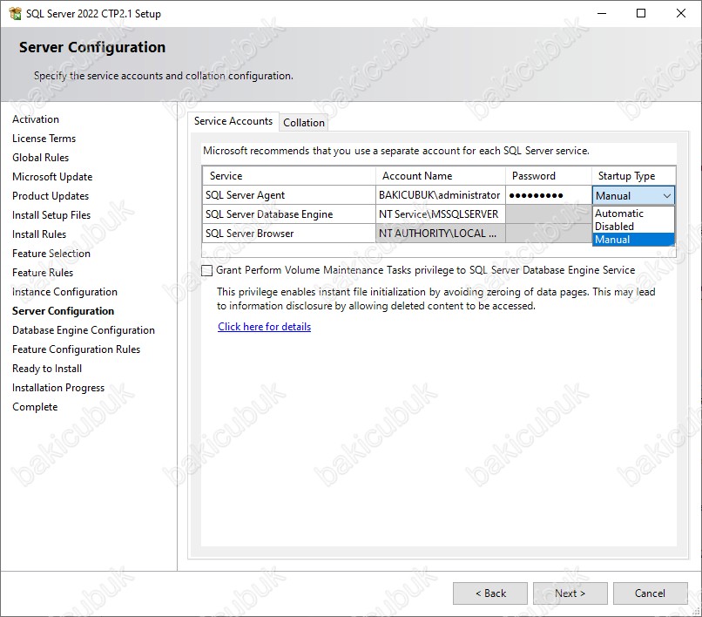Image resolution: width=702 pixels, height=617 pixels.
Task: Click Install Setup Files in the step list
Action: point(51,215)
